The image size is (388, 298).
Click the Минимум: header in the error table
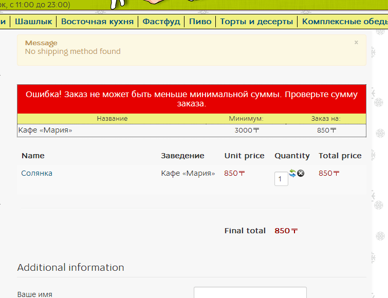coord(246,119)
